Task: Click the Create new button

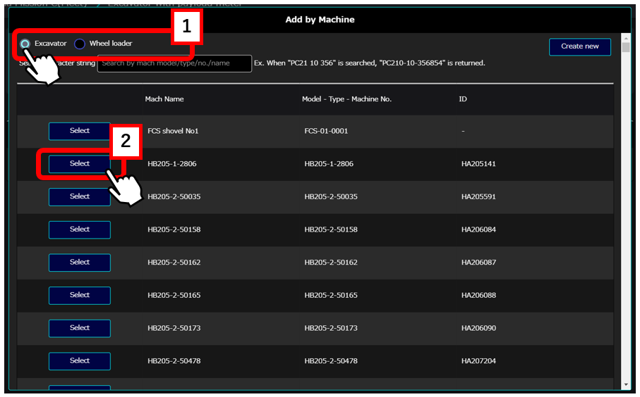Action: click(x=579, y=46)
